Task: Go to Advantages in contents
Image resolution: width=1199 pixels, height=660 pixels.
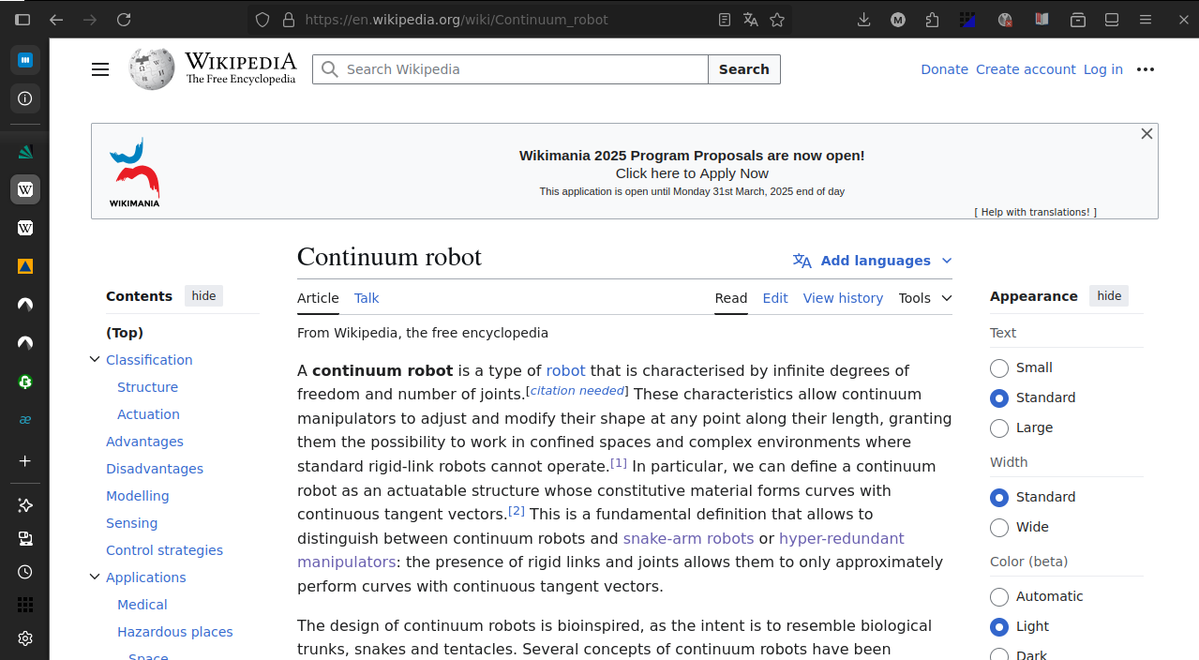Action: click(x=144, y=442)
